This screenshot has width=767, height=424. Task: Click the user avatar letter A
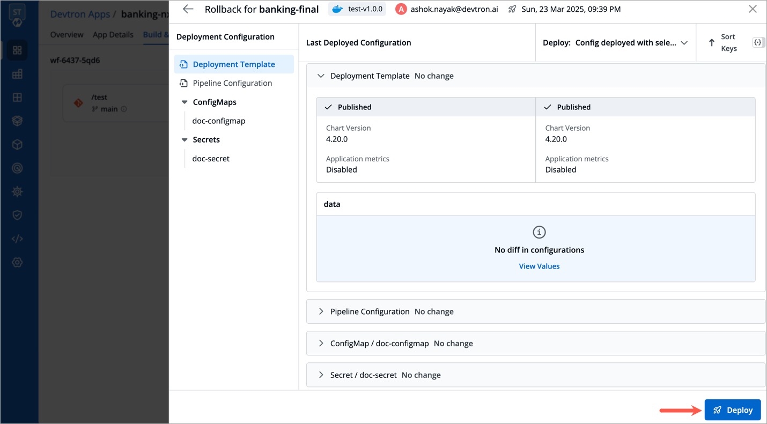[x=401, y=9]
